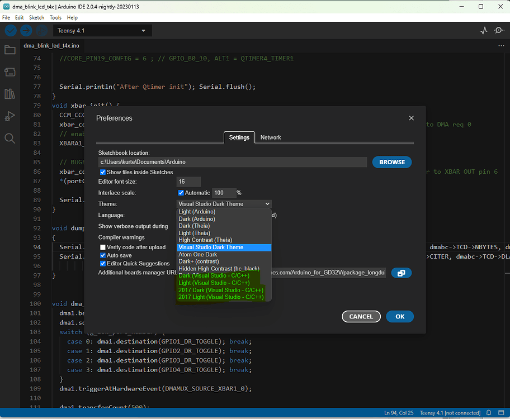Turn off Auto save option
The image size is (510, 419).
point(102,255)
